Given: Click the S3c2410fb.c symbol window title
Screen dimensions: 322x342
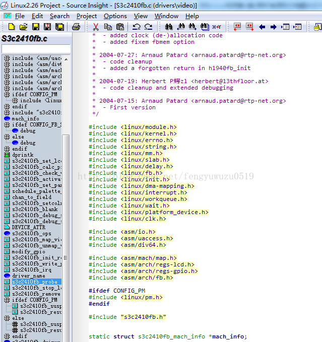Looking at the screenshot, I should pyautogui.click(x=24, y=39).
